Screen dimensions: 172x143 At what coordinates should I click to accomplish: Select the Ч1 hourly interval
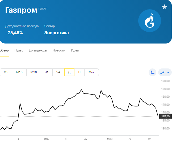click(x=47, y=72)
